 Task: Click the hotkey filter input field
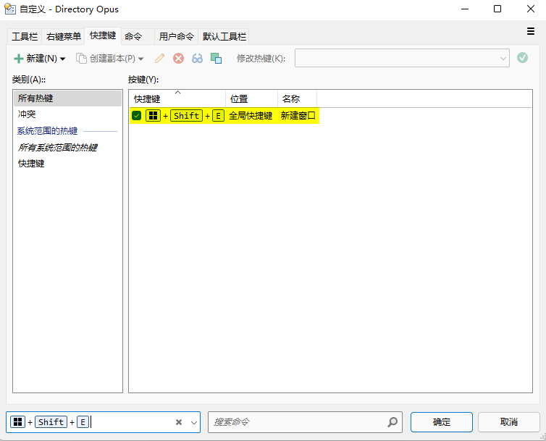103,422
